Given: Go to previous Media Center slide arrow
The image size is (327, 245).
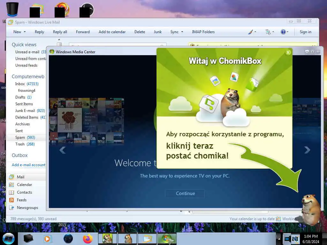Looking at the screenshot, I should (x=63, y=150).
